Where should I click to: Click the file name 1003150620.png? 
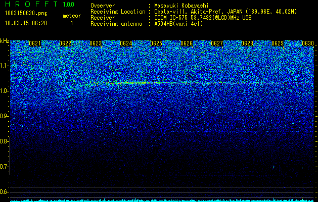coord(26,13)
